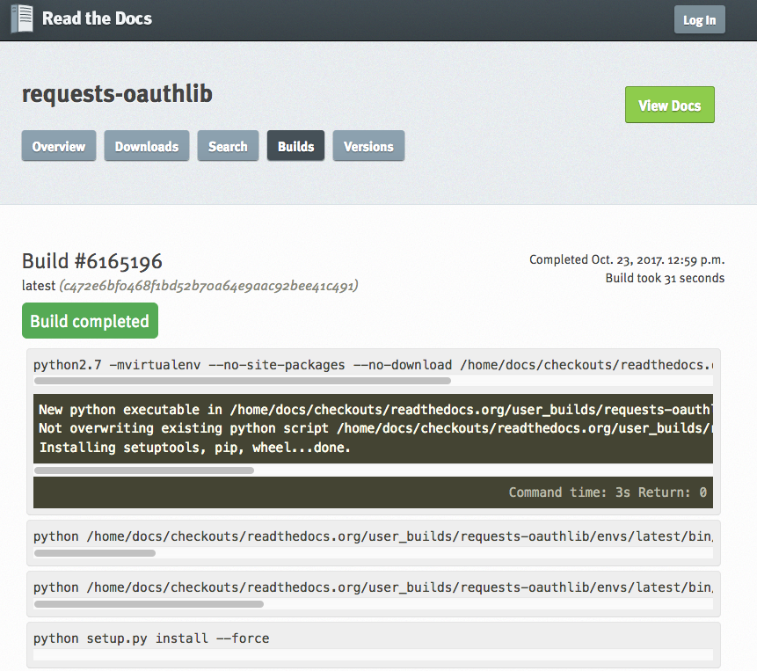This screenshot has width=757, height=671.
Task: Open the Versions tab
Action: click(x=368, y=146)
